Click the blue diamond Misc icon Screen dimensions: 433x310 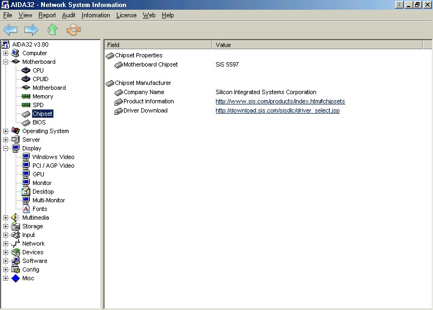pyautogui.click(x=16, y=278)
